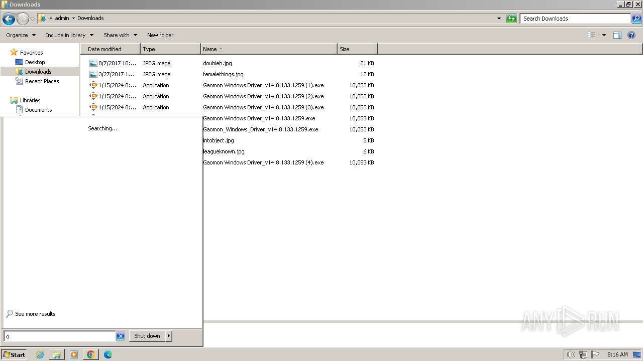Clear the Start menu search box
Screen dimensions: 643x361
click(x=121, y=336)
